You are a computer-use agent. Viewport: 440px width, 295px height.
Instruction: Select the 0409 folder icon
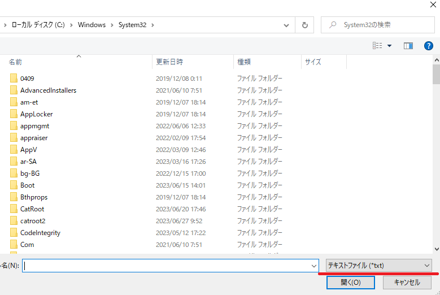14,78
